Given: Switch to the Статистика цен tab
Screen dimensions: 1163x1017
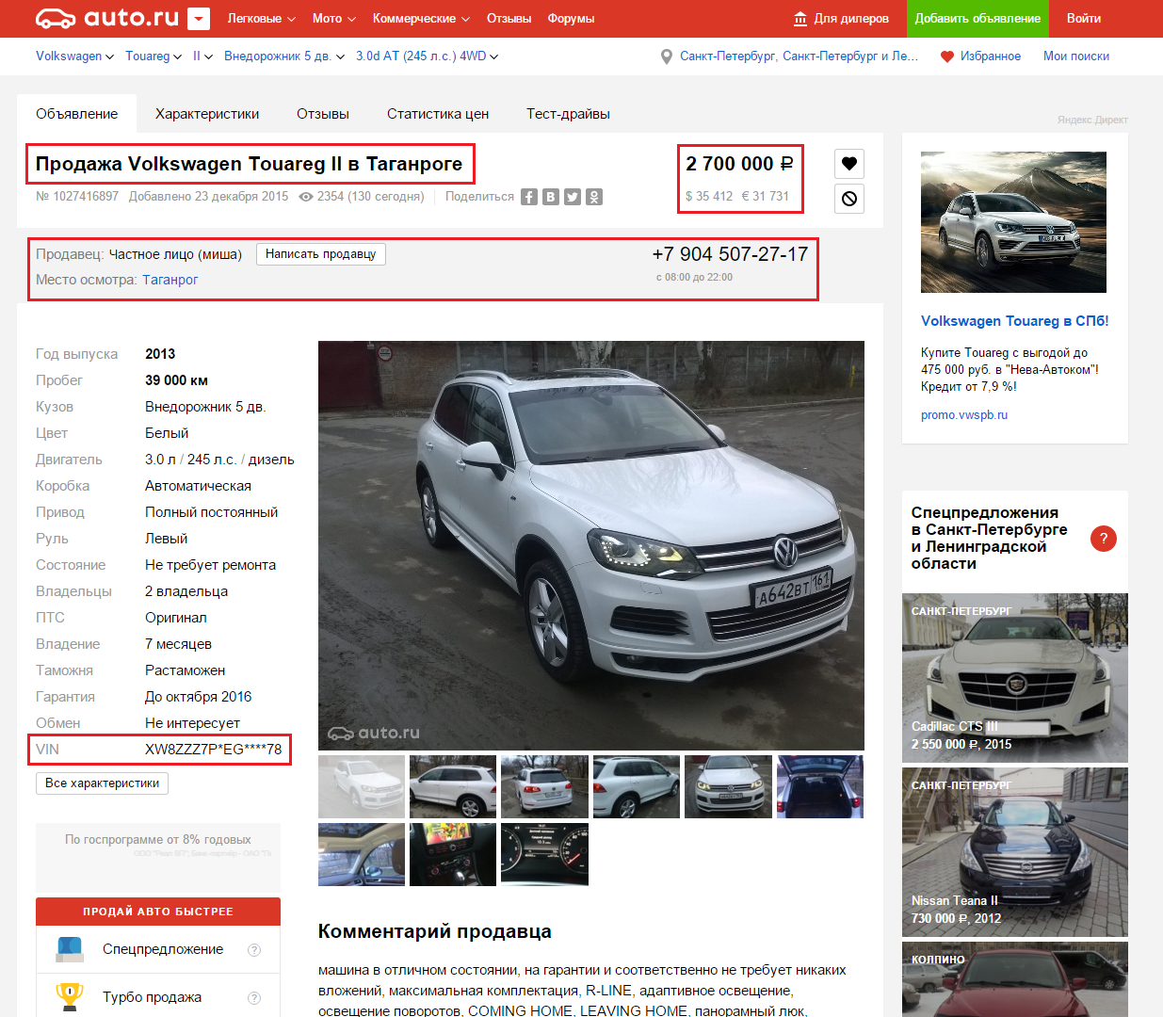Looking at the screenshot, I should 438,114.
